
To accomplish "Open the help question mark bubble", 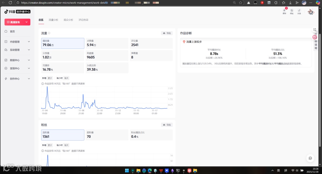I will coord(310,158).
